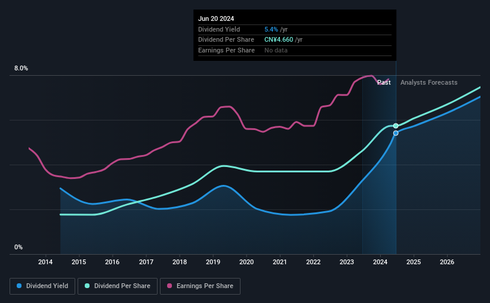Click the 2024 x-axis label
This screenshot has height=303, width=490.
tap(380, 262)
